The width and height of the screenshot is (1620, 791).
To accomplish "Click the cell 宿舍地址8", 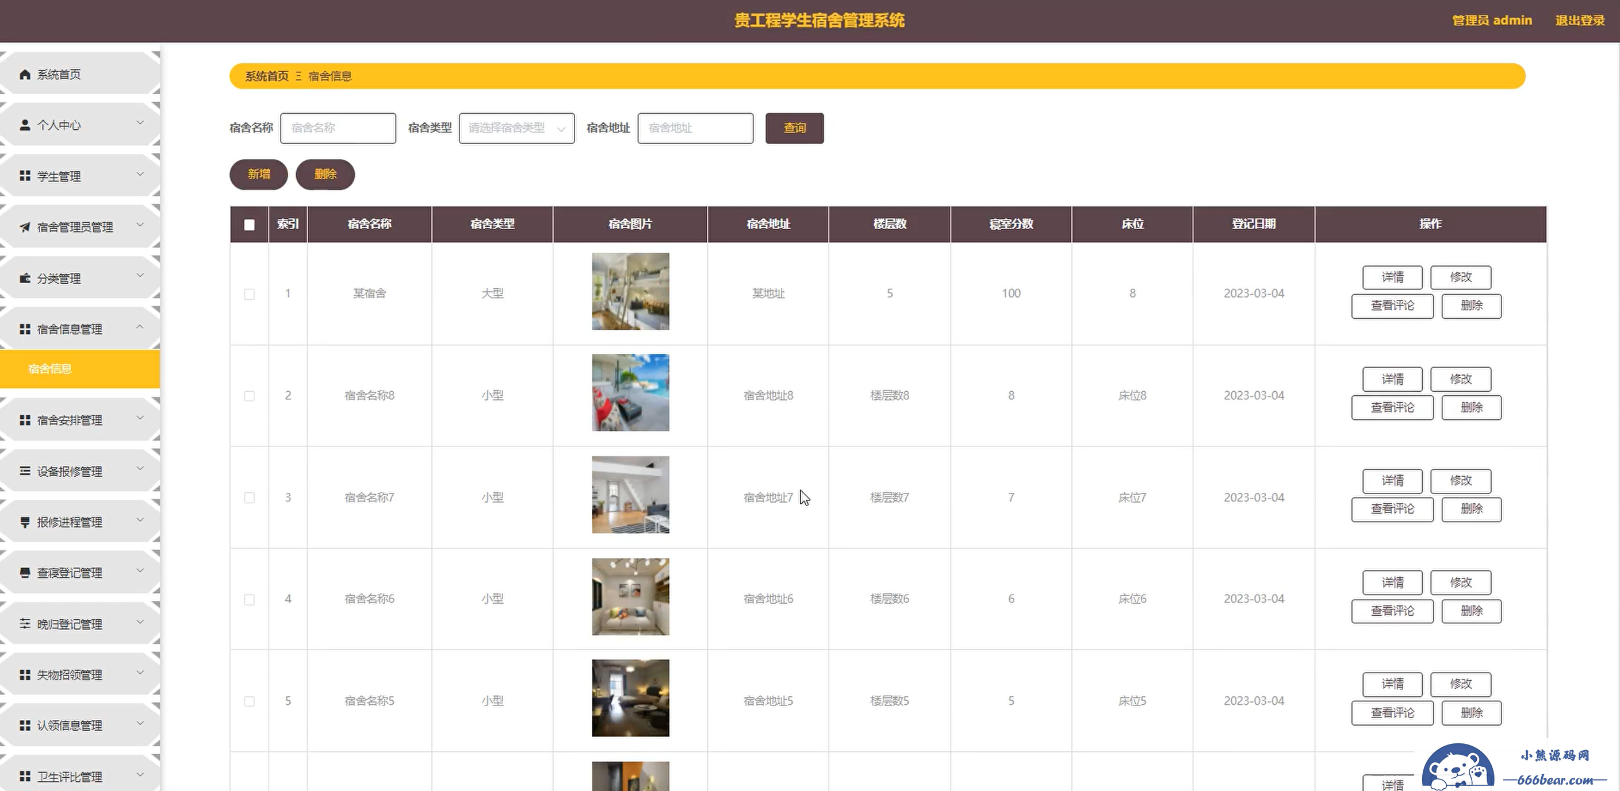I will point(768,396).
